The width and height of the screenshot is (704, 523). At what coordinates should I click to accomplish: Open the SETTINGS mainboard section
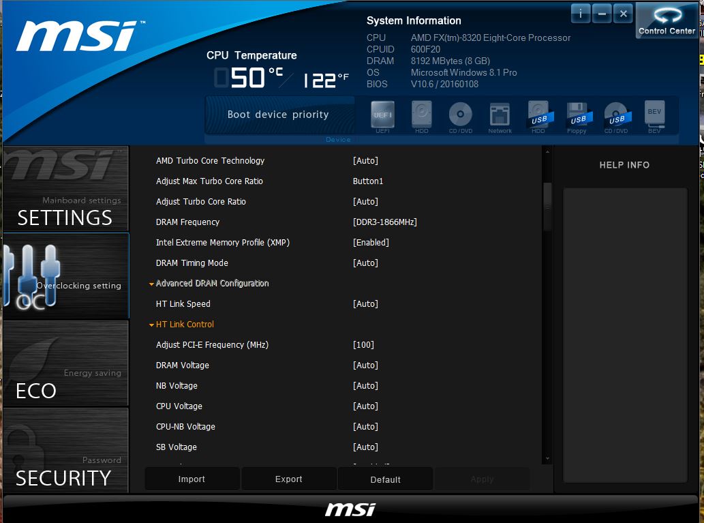pyautogui.click(x=66, y=189)
